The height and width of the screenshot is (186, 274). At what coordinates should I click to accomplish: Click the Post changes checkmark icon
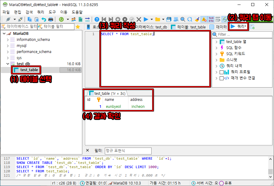point(132,19)
